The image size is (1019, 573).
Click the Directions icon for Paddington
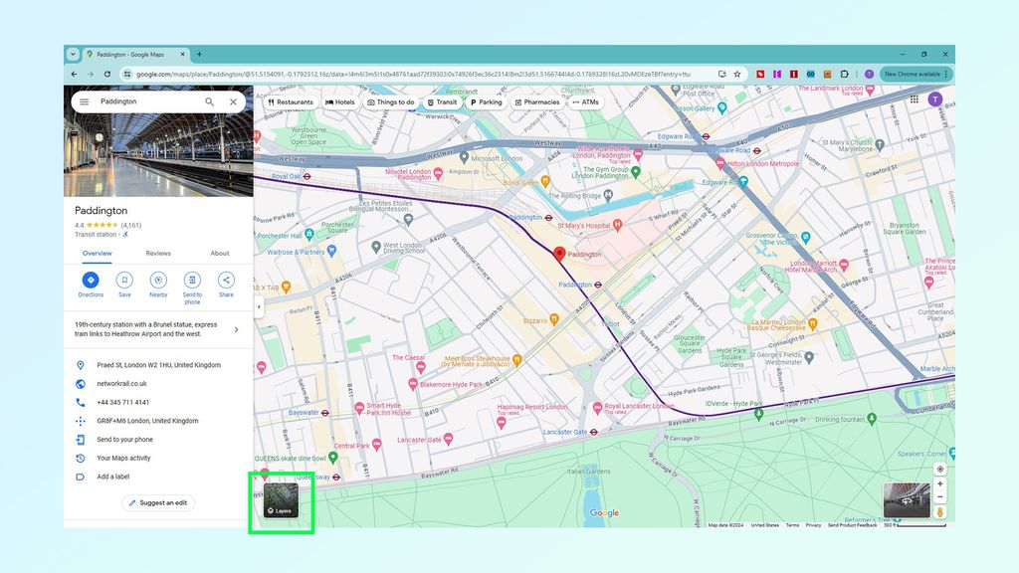91,280
